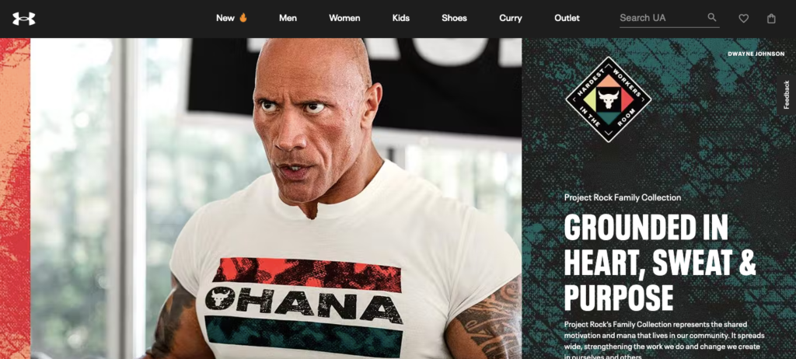Click the fire icon next to New
796x359 pixels.
click(x=243, y=17)
